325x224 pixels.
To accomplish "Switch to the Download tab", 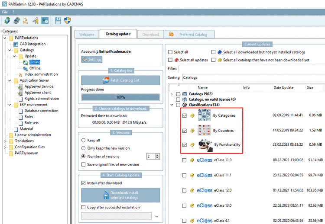I will click(150, 34).
